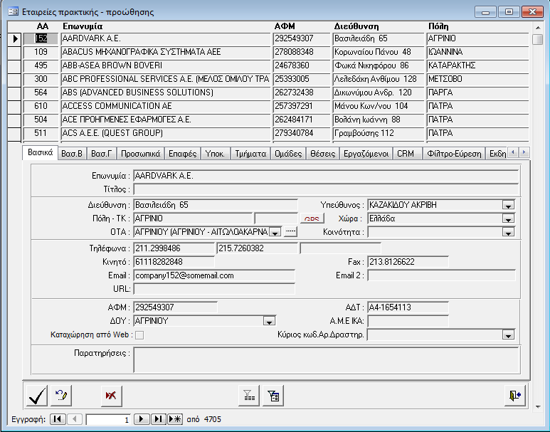
Task: Open the Υπεύθυνος dropdown
Action: (508, 205)
